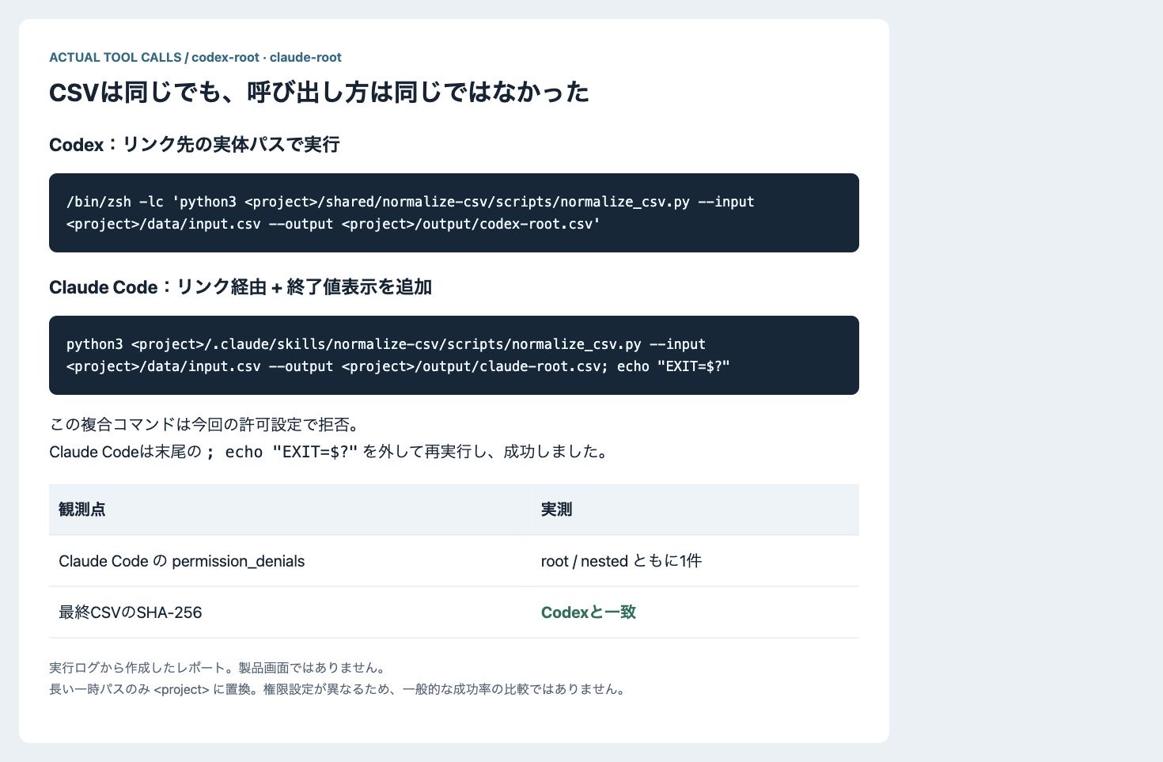Click the Codex /bin/zsh command code block
Image resolution: width=1163 pixels, height=762 pixels.
[454, 213]
